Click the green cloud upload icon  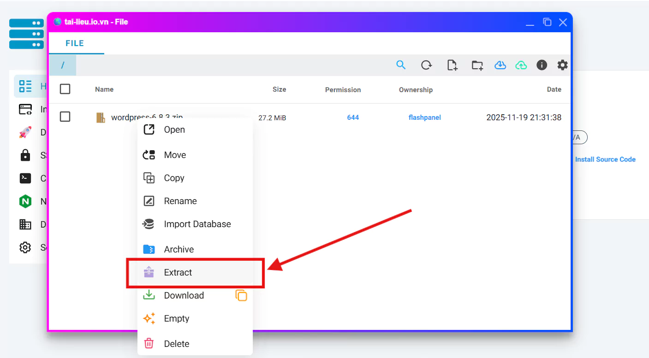521,65
